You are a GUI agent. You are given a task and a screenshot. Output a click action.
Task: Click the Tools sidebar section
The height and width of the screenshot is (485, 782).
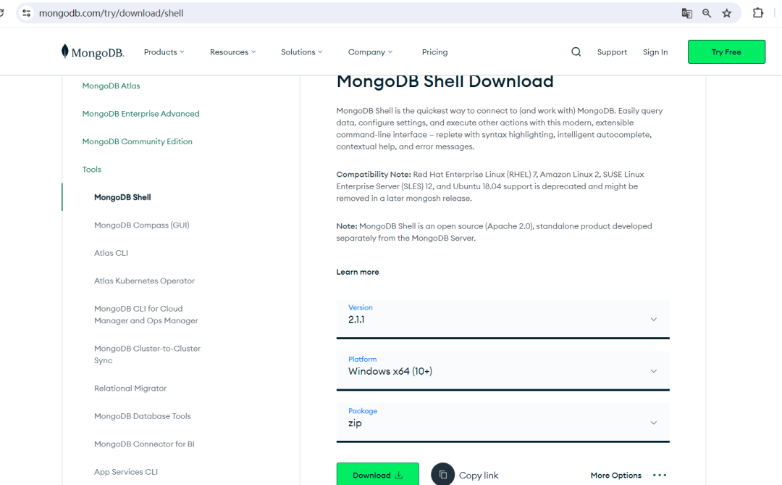92,170
